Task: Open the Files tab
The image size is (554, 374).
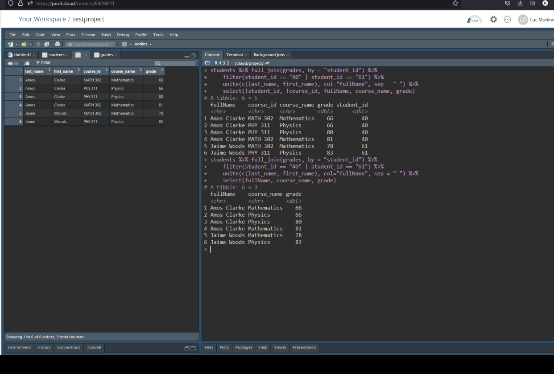Action: (209, 347)
